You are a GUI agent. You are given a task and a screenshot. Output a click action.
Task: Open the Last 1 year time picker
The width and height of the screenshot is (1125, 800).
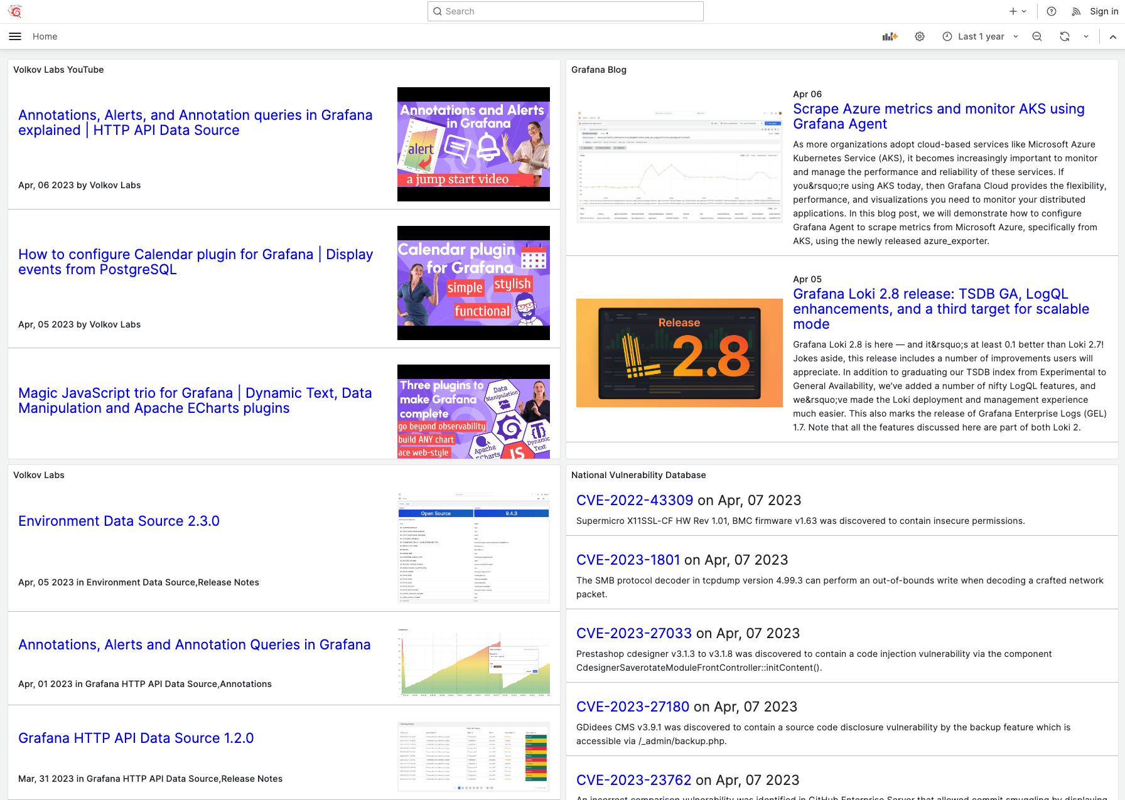pyautogui.click(x=981, y=36)
